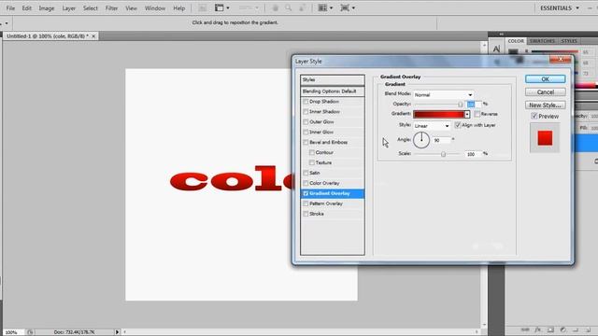Click the new group folder icon

[576, 329]
